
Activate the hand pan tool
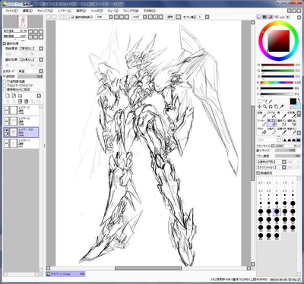click(276, 107)
